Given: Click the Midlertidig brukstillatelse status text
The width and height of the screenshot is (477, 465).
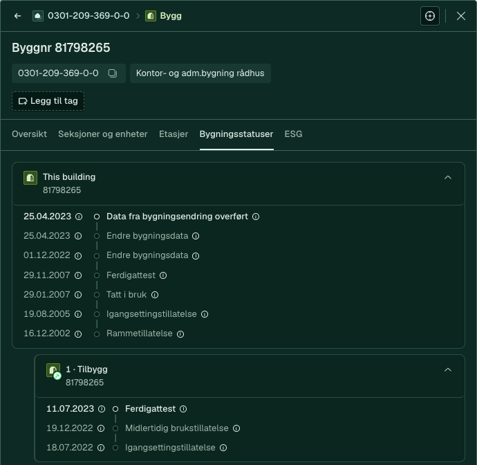Looking at the screenshot, I should point(177,428).
